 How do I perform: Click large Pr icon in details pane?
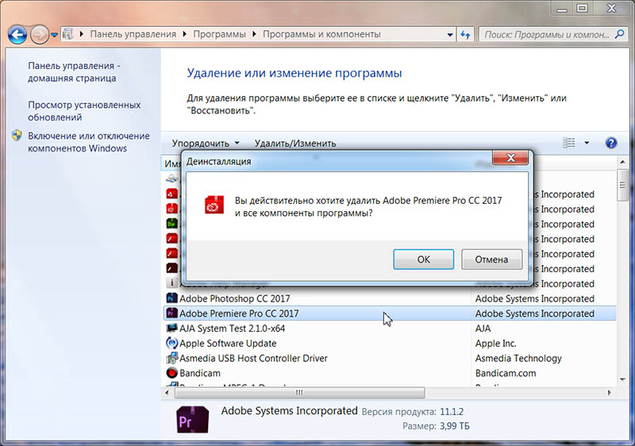193,420
